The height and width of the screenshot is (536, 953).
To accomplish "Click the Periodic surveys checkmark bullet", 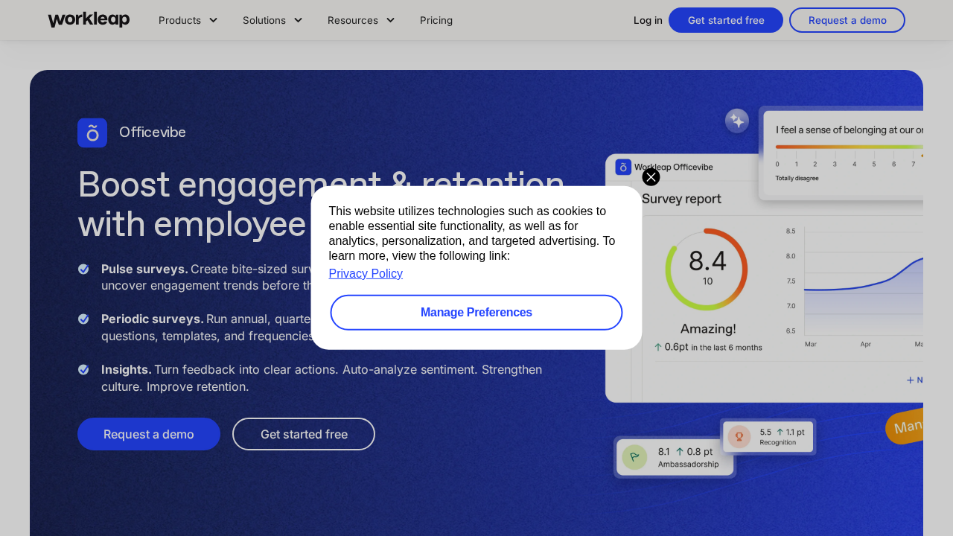I will (x=83, y=319).
